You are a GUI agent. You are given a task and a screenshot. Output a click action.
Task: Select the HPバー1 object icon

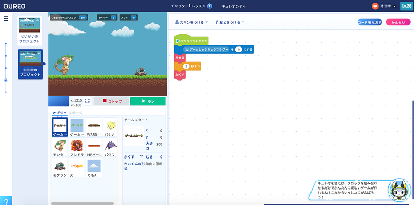[94, 148]
